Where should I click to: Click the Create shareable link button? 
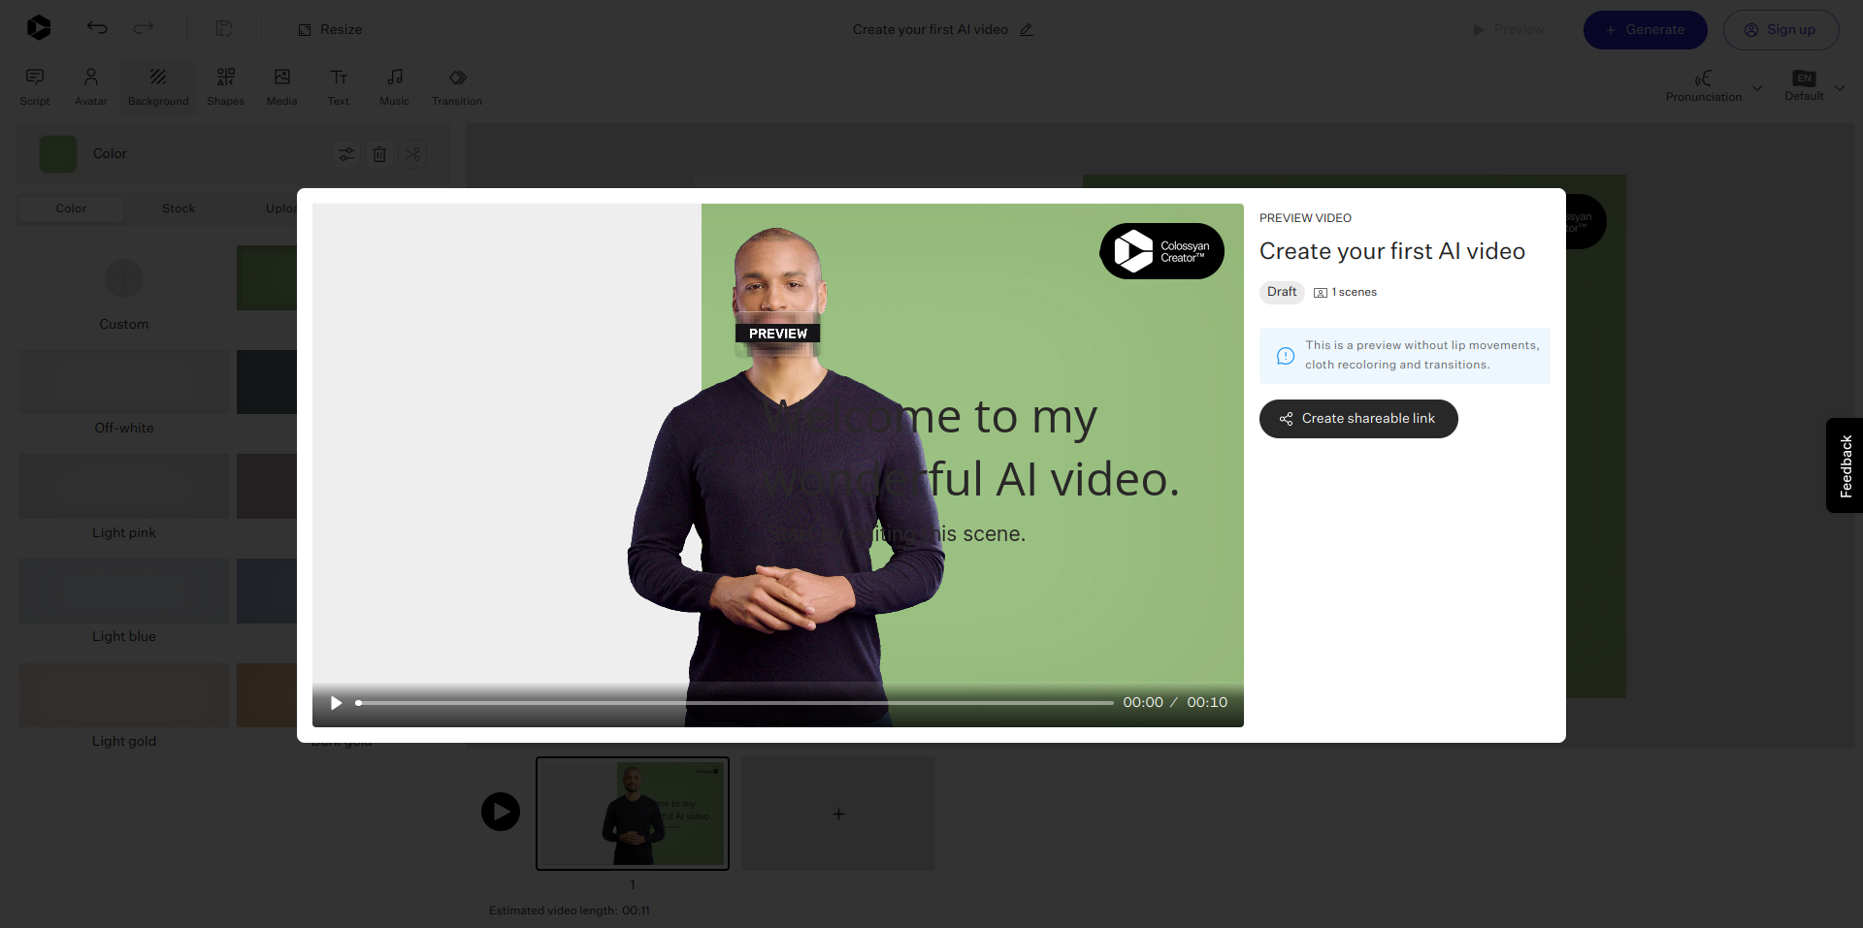(x=1357, y=418)
